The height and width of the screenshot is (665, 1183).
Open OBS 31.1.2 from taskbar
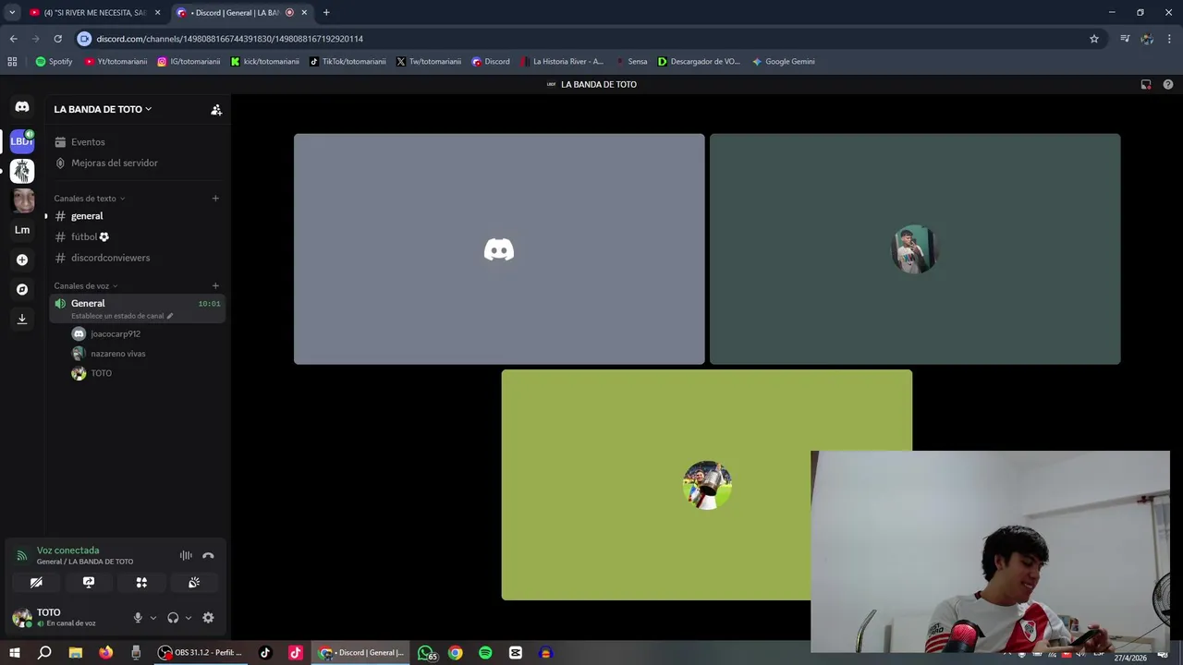pyautogui.click(x=201, y=653)
